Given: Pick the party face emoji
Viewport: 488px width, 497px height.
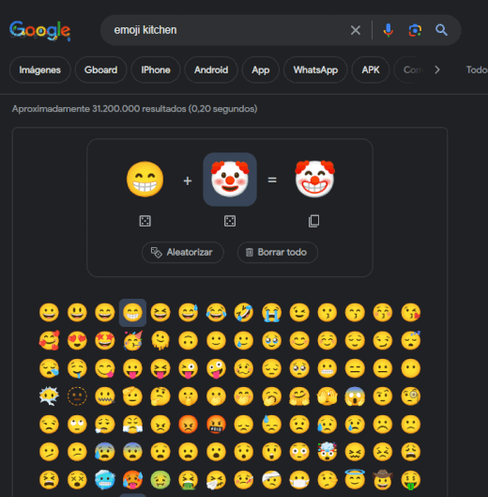Looking at the screenshot, I should point(132,340).
